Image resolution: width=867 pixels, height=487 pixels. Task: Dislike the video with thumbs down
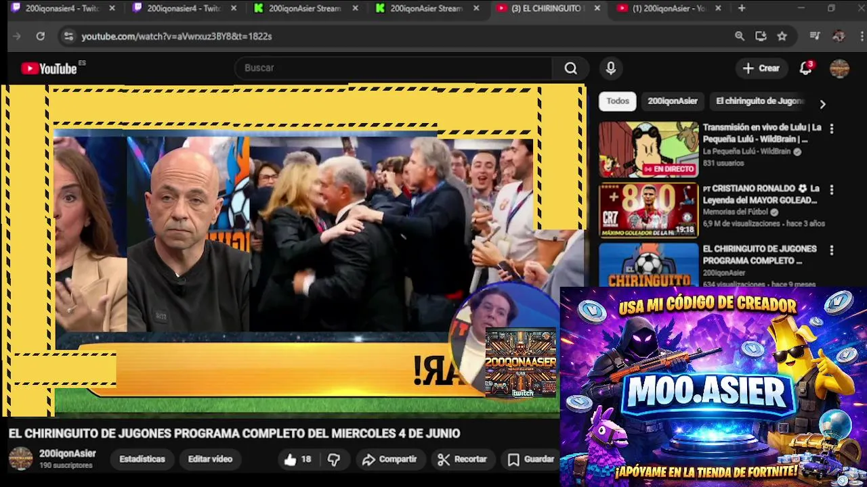click(334, 459)
